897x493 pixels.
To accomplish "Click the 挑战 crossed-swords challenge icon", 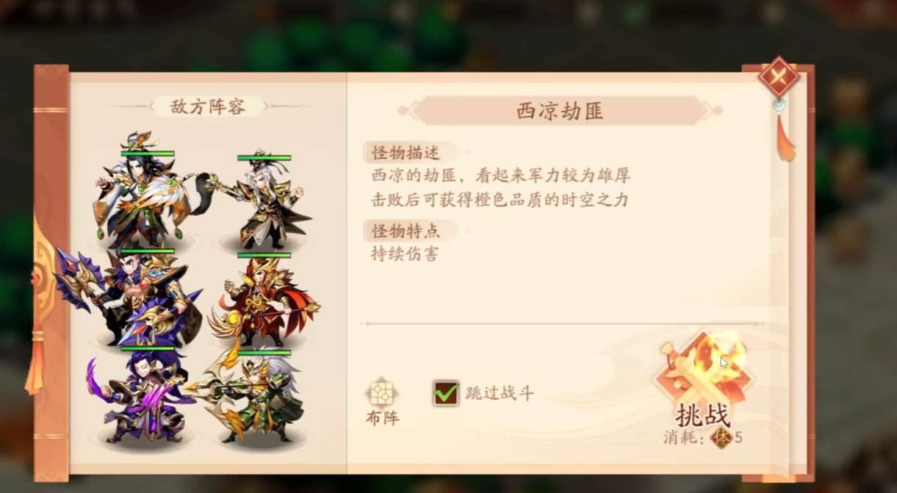I will [704, 369].
